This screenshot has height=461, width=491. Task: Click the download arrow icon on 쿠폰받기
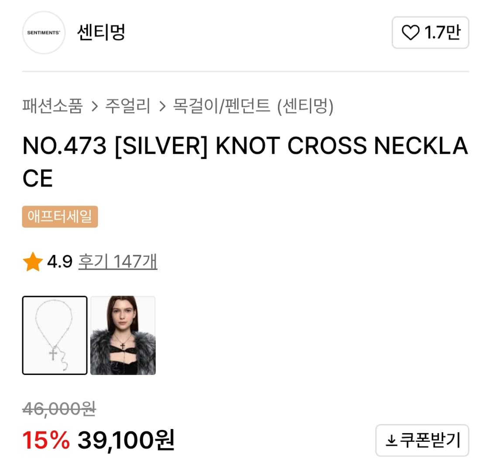coord(391,441)
